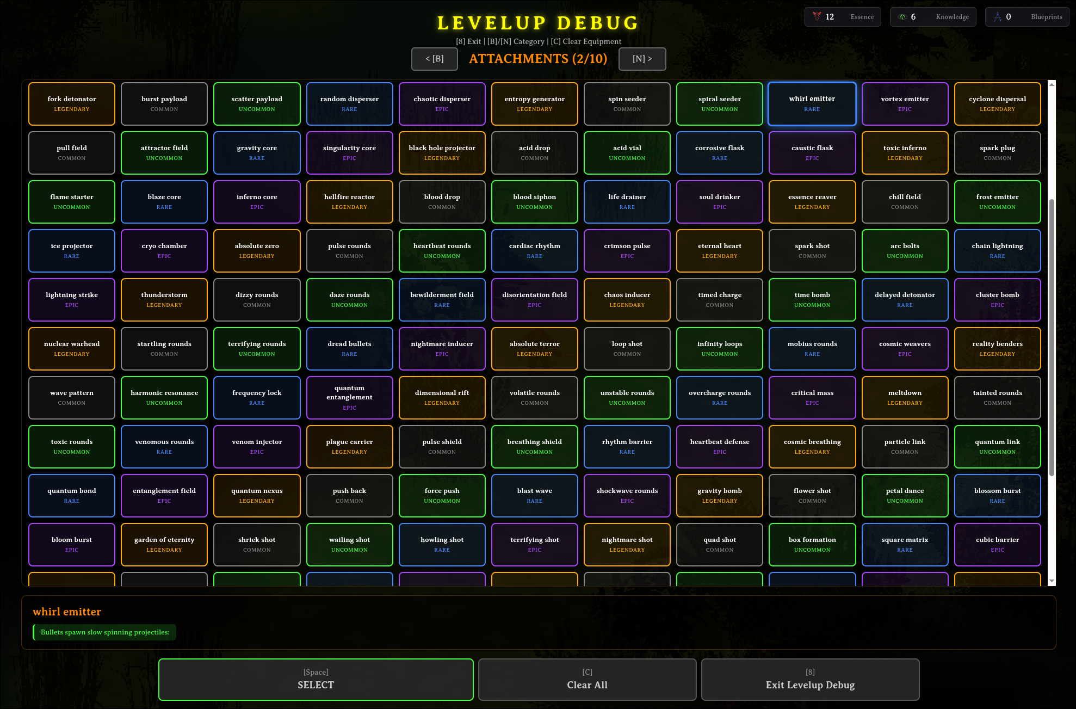
Task: Select the spark plug card
Action: tap(998, 153)
